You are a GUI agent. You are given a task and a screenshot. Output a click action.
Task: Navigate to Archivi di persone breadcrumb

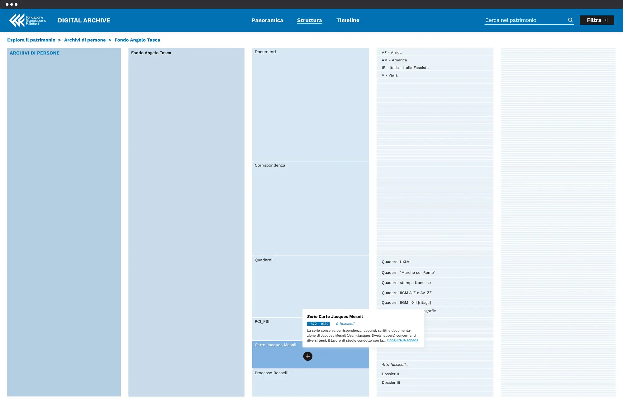[85, 40]
